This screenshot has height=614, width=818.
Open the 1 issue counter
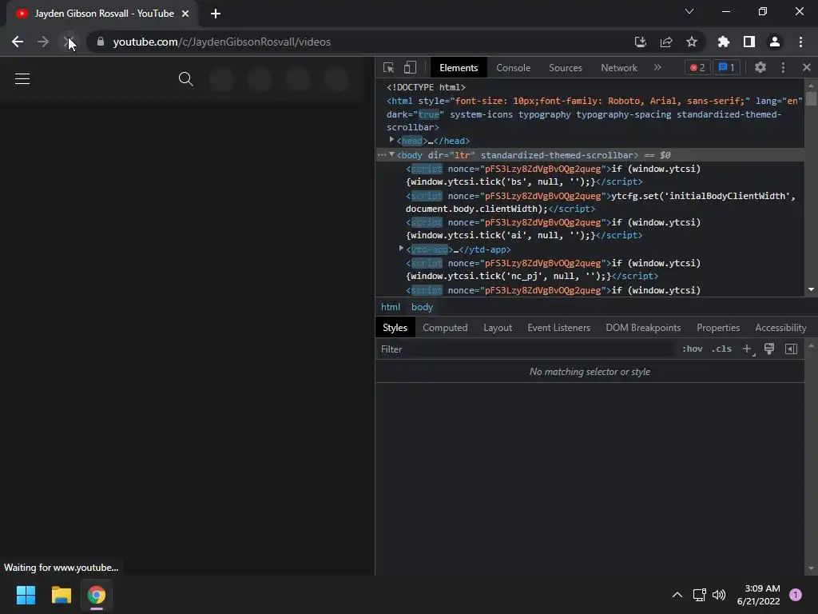[727, 67]
